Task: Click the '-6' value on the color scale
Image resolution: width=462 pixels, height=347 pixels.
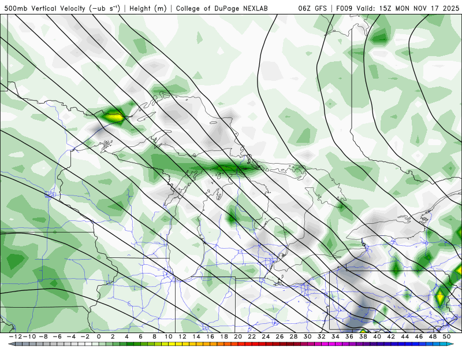Action: [57, 337]
